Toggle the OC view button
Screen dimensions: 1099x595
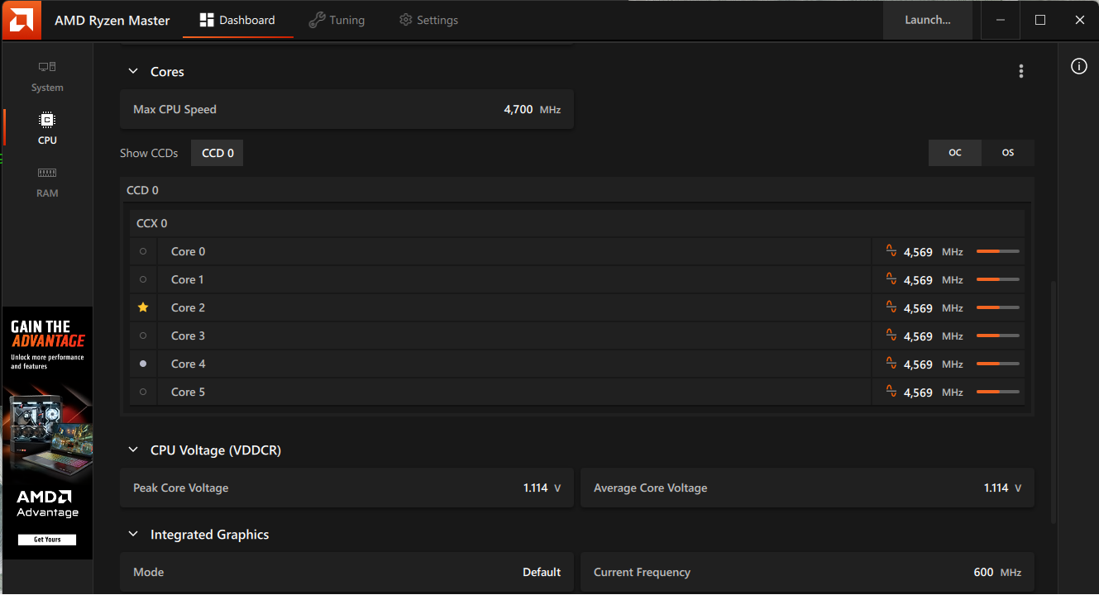[955, 153]
